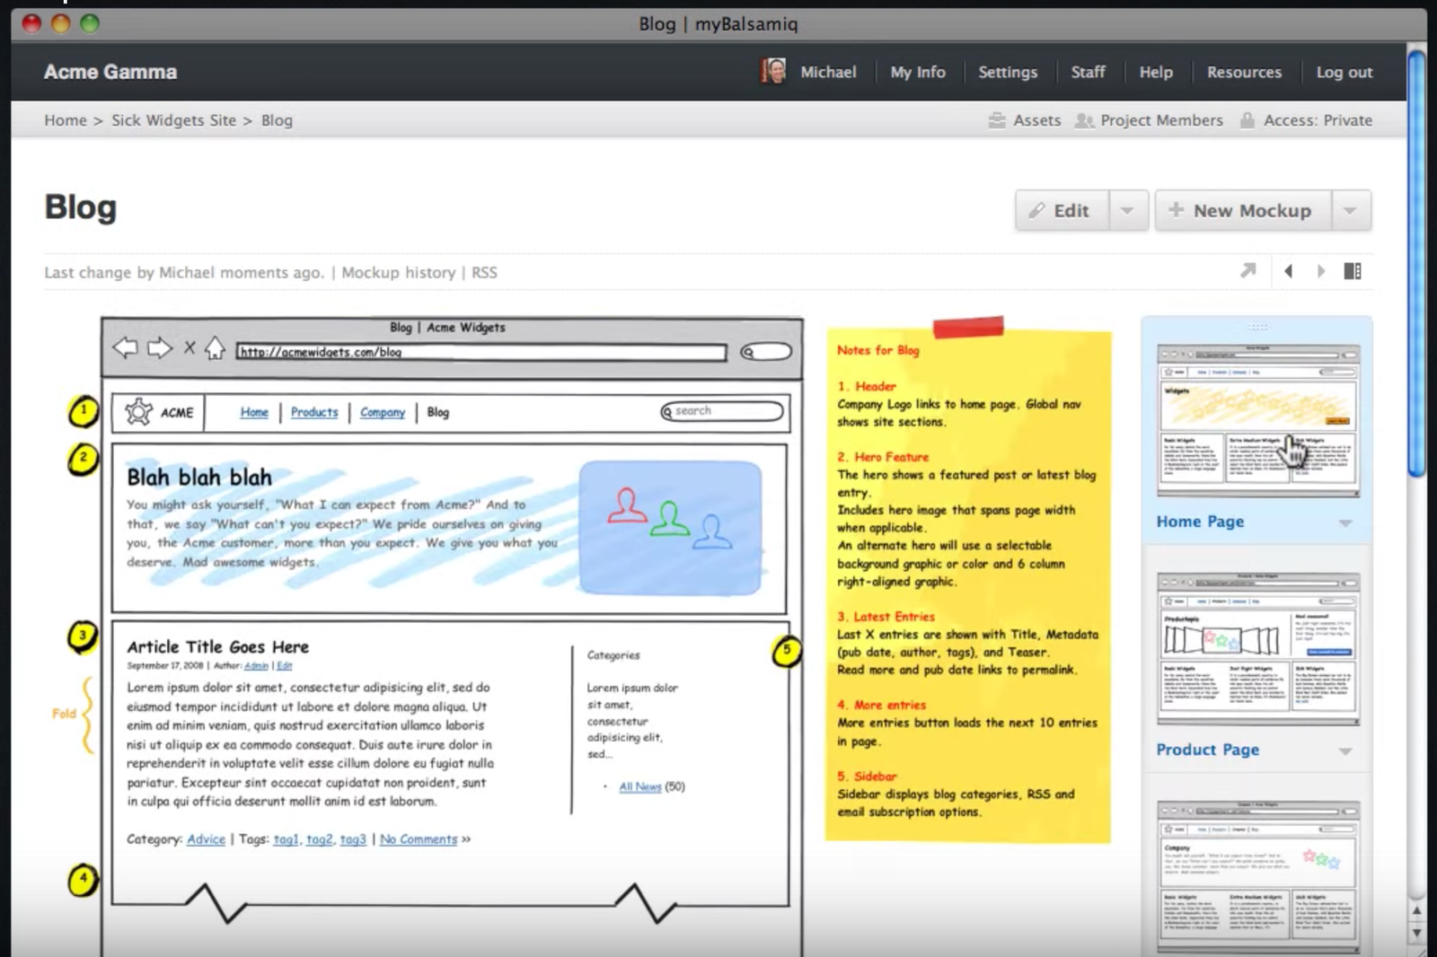Image resolution: width=1437 pixels, height=957 pixels.
Task: Go to next mockup arrow
Action: point(1321,271)
